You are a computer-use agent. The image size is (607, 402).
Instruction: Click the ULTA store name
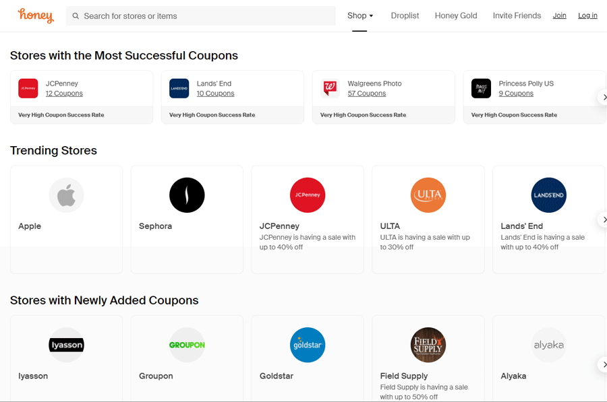click(391, 226)
